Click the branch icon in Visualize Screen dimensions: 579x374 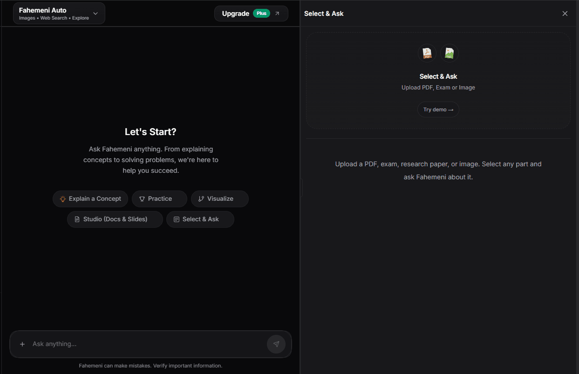[201, 199]
